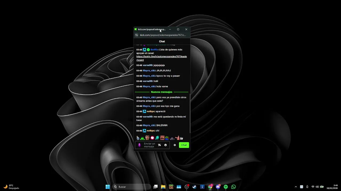The width and height of the screenshot is (341, 191).
Task: Click the site info icon in address bar
Action: tap(137, 35)
